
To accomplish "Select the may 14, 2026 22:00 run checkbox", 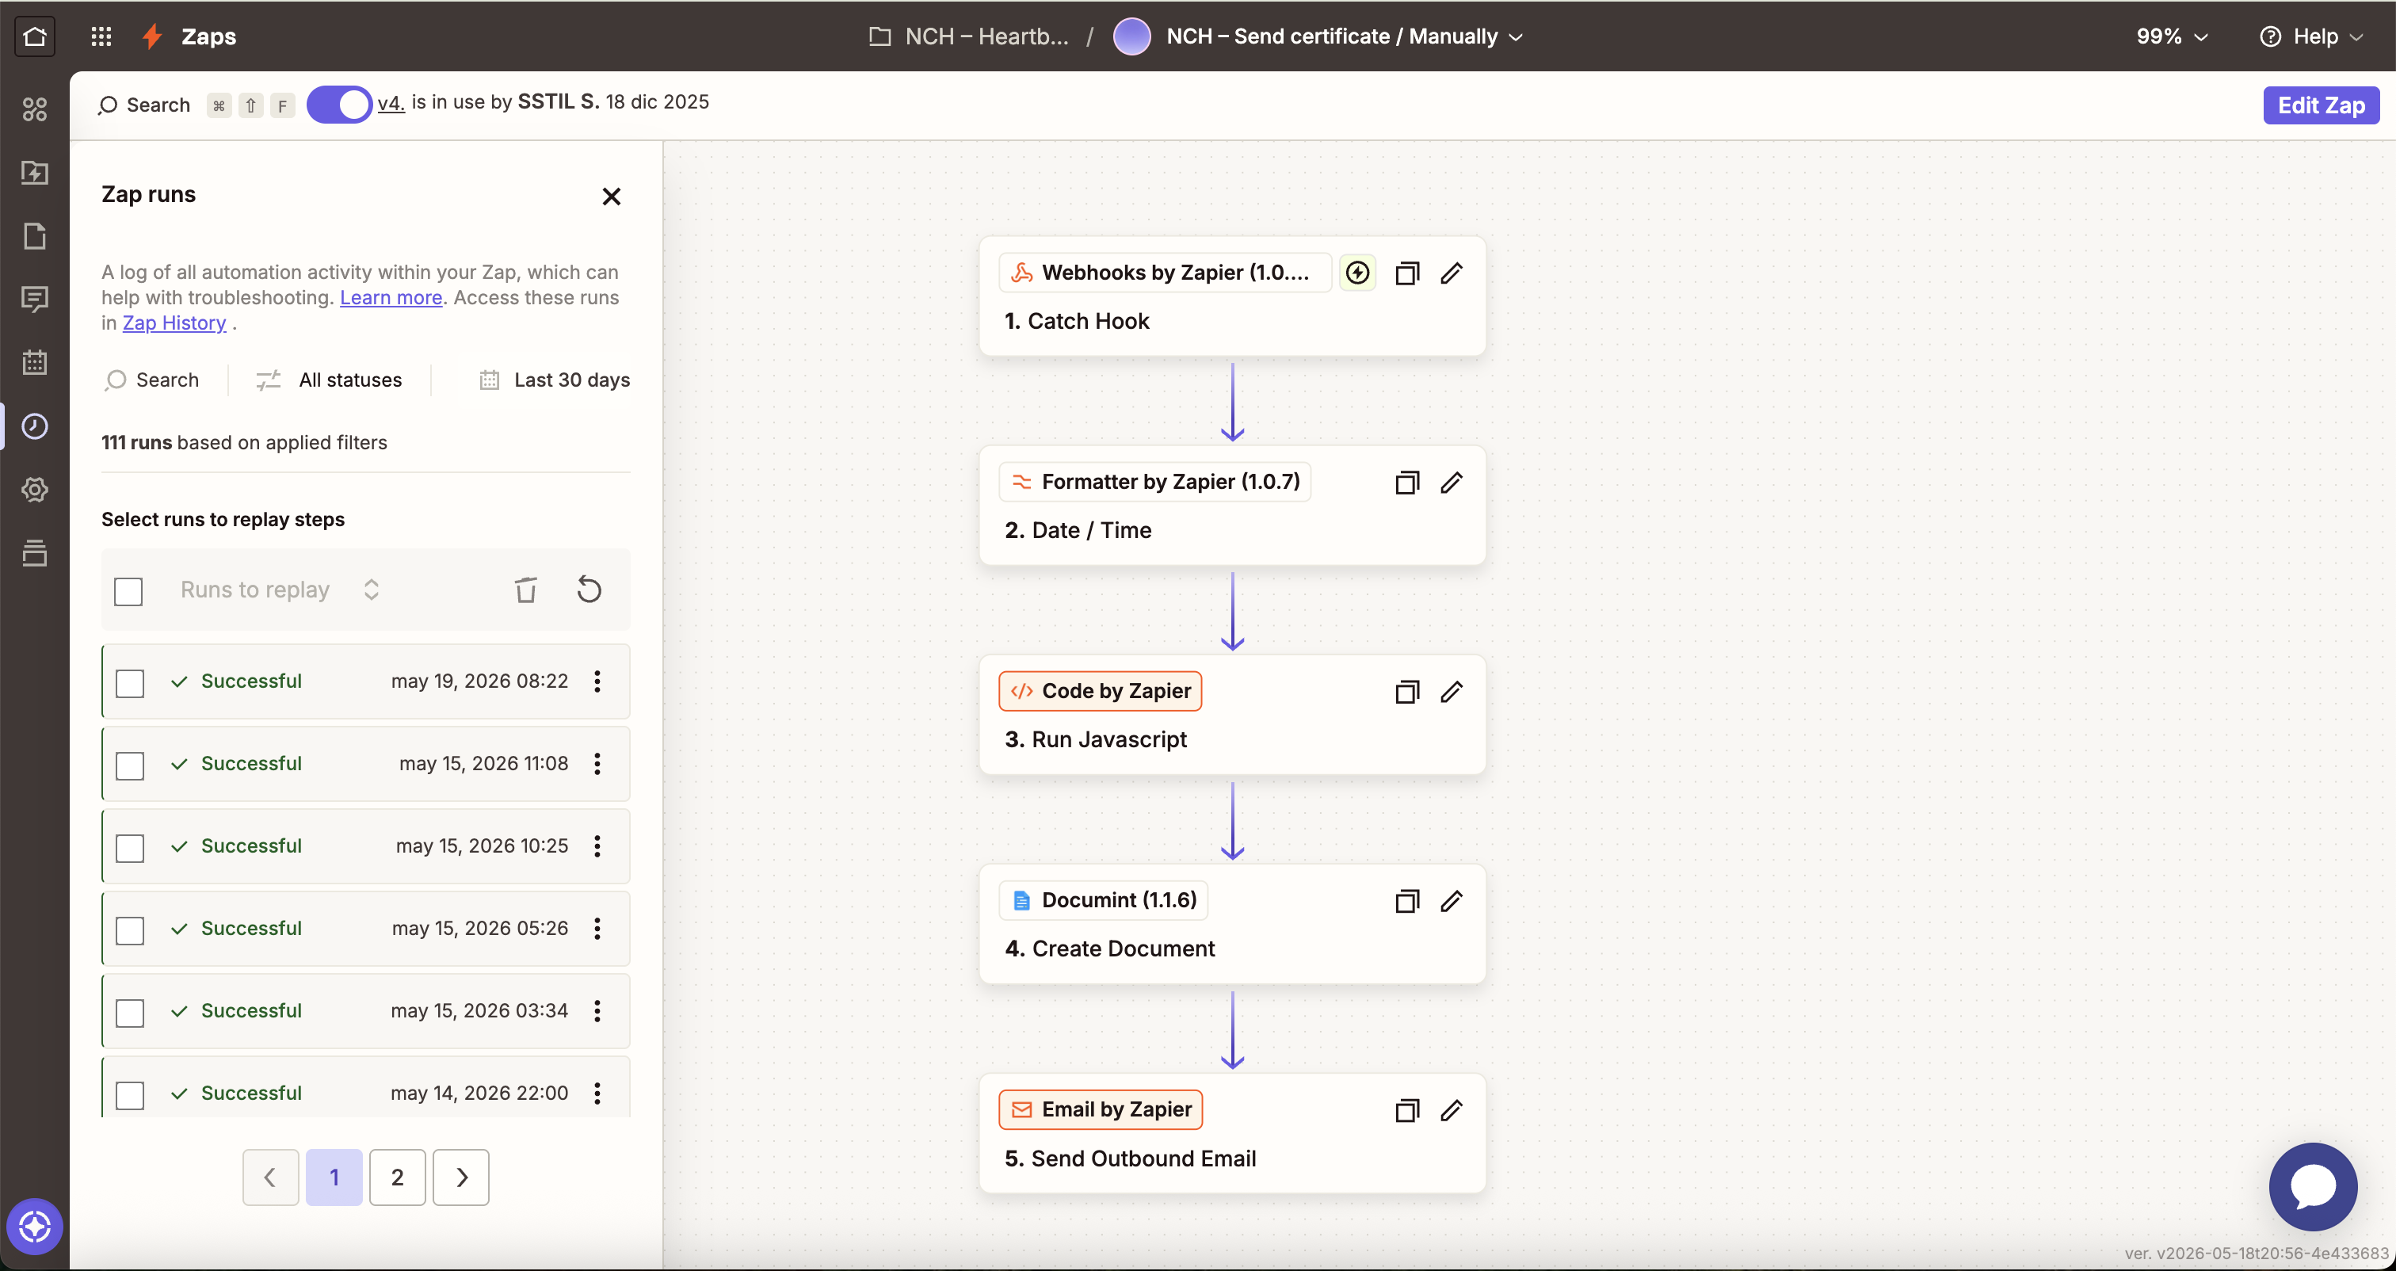I will click(x=130, y=1094).
